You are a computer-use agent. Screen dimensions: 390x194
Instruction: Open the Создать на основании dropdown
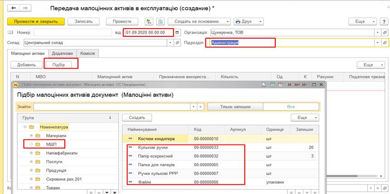[199, 21]
